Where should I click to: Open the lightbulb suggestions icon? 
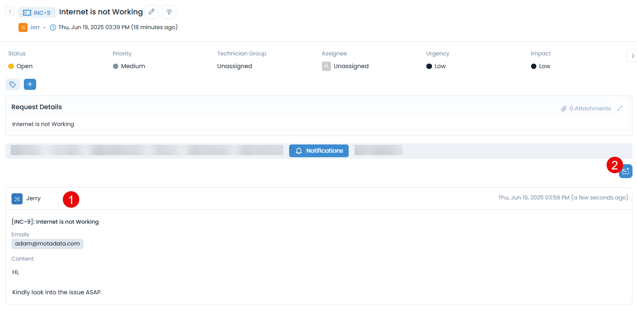point(169,12)
